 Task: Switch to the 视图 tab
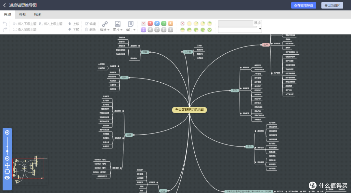(38, 15)
